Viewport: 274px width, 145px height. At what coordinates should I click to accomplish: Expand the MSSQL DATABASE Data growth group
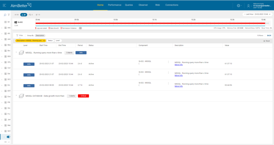tap(16, 95)
